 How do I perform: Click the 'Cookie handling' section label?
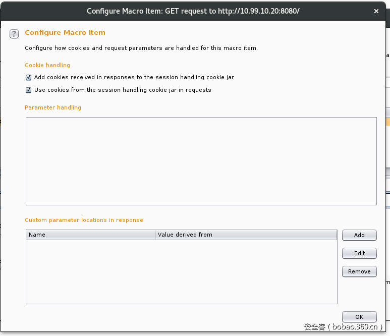click(x=47, y=65)
